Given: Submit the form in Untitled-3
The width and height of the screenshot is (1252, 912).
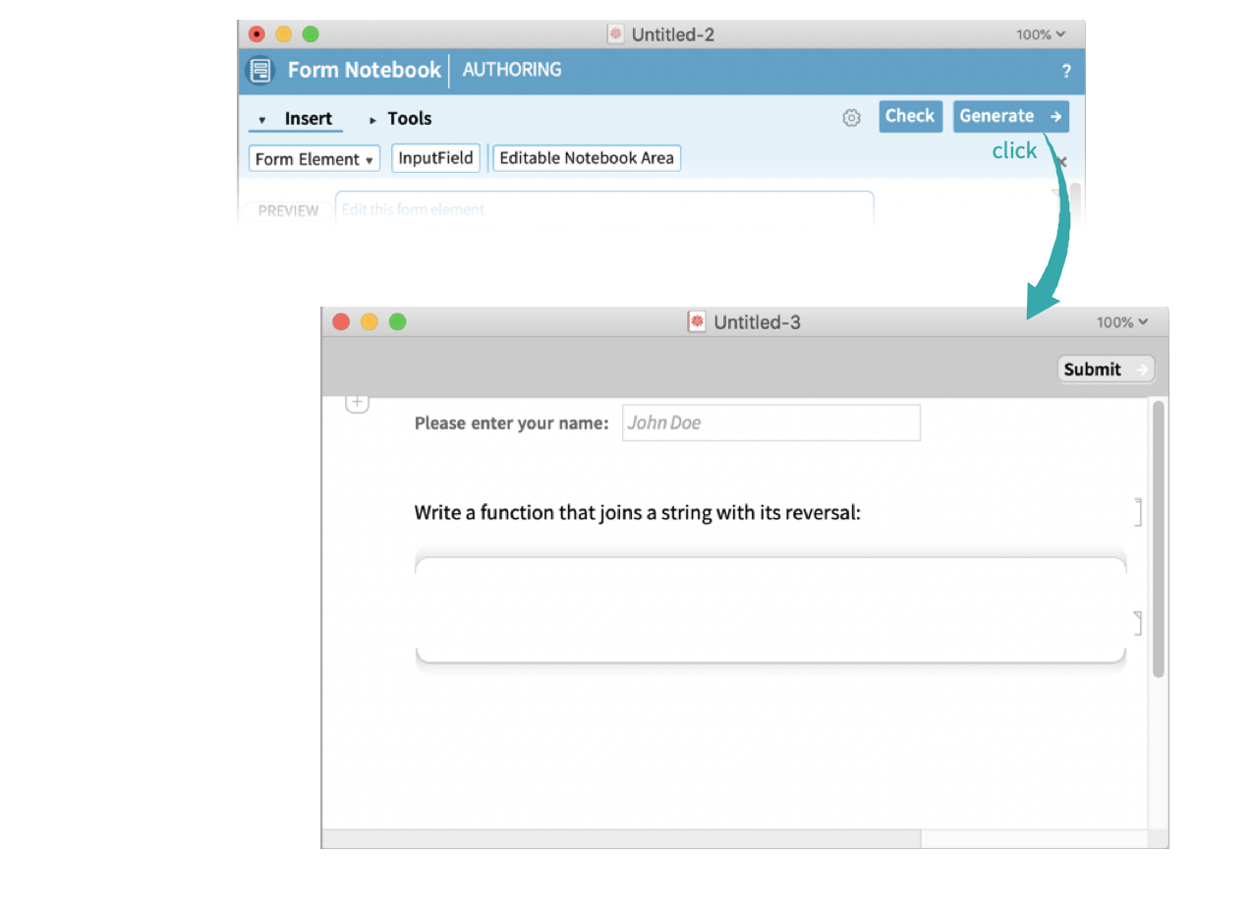Looking at the screenshot, I should pyautogui.click(x=1106, y=370).
